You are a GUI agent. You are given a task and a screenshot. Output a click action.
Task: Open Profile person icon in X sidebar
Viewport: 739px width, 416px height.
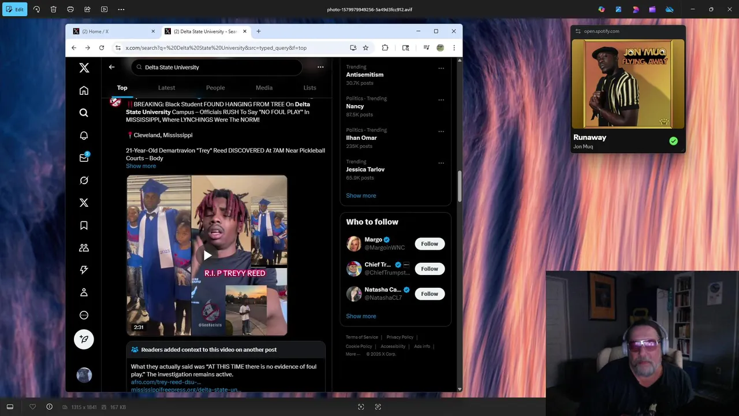84,292
